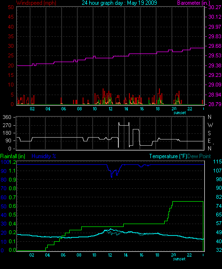Click hour 18 on the windspeed time axis

pyautogui.click(x=158, y=109)
